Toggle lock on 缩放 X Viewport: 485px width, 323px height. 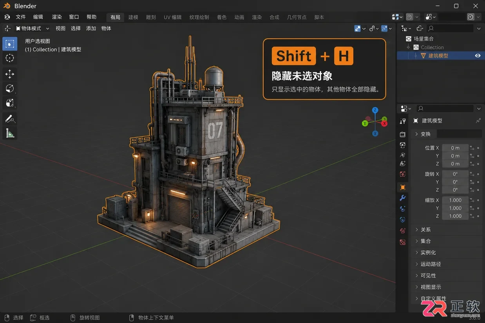(472, 200)
